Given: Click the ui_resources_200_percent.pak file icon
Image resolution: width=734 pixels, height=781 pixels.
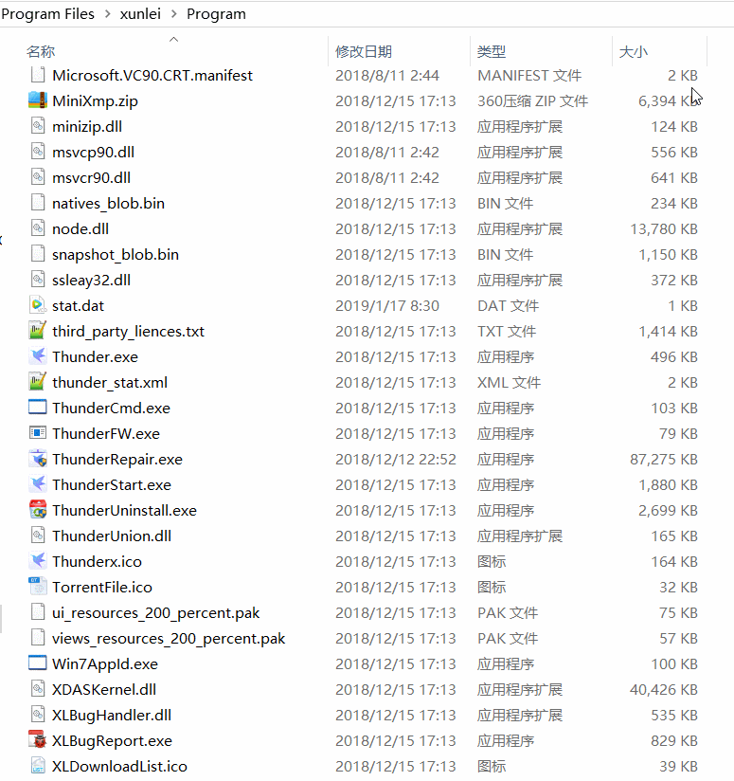Looking at the screenshot, I should [x=38, y=612].
